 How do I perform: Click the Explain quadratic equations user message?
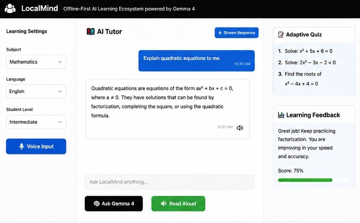[x=197, y=61]
